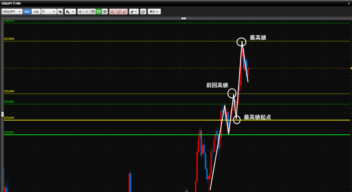Expand the left side panel handle
352x192 pixels.
[2, 113]
